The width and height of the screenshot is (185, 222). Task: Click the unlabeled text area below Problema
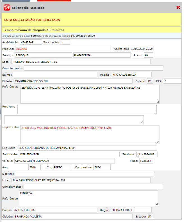tap(74, 120)
